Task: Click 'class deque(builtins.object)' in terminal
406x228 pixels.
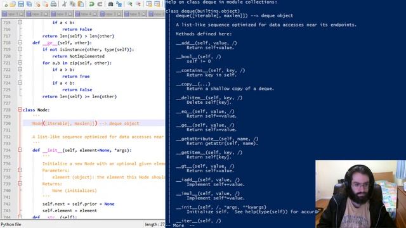Action: (x=203, y=11)
